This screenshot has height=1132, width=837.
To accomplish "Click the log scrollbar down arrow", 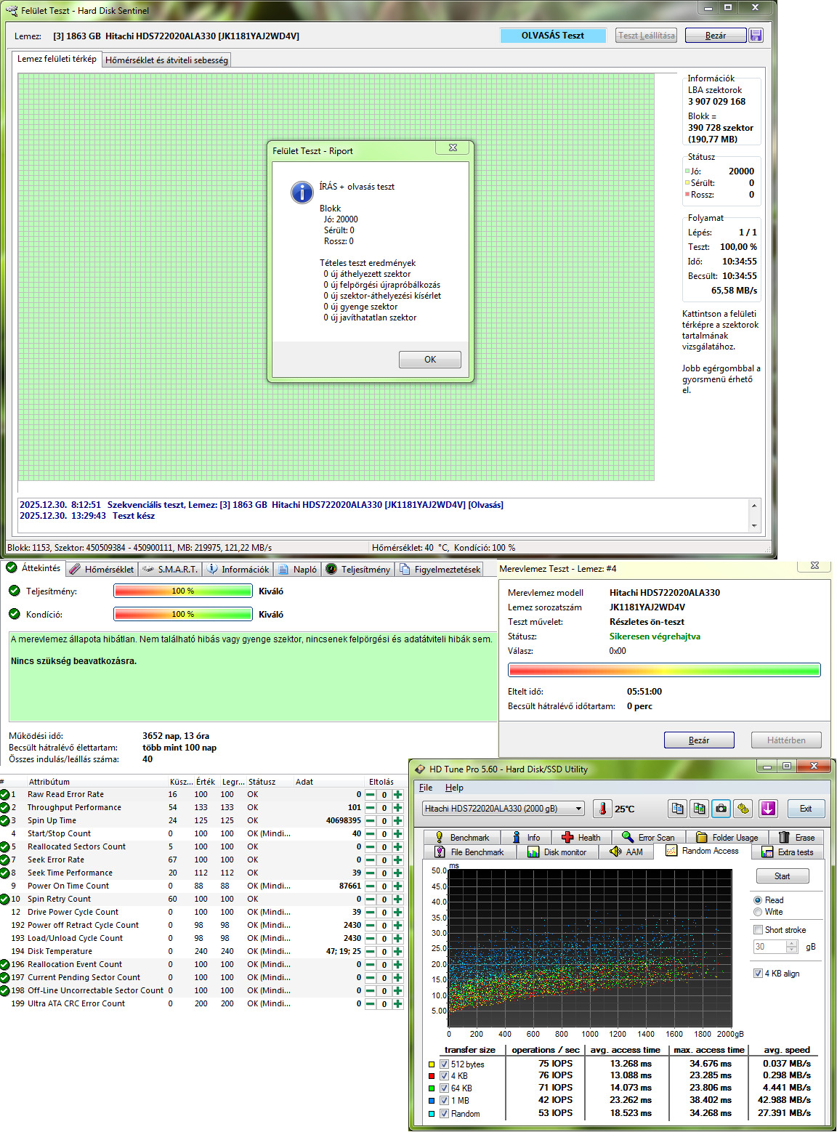I will coord(754,525).
